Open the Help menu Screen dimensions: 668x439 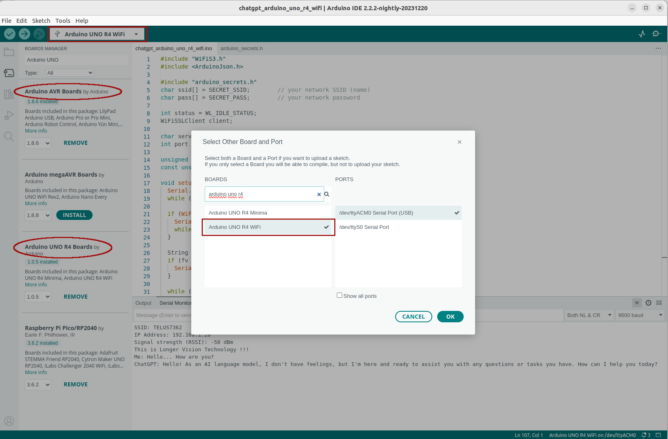[x=82, y=21]
